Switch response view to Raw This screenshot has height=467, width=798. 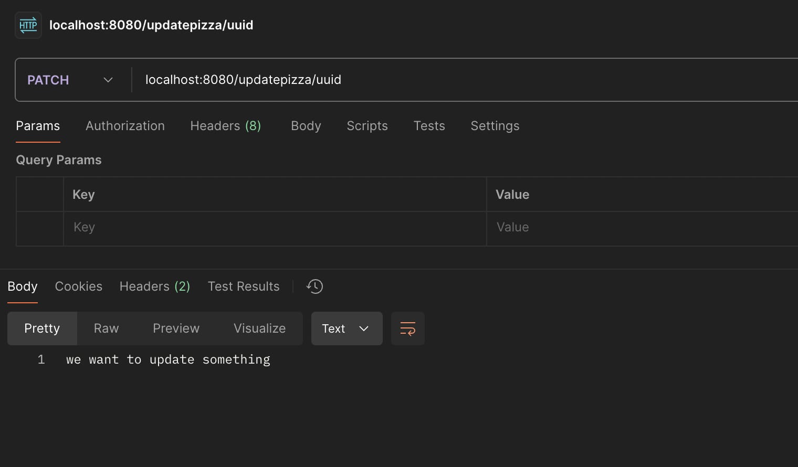(x=106, y=328)
